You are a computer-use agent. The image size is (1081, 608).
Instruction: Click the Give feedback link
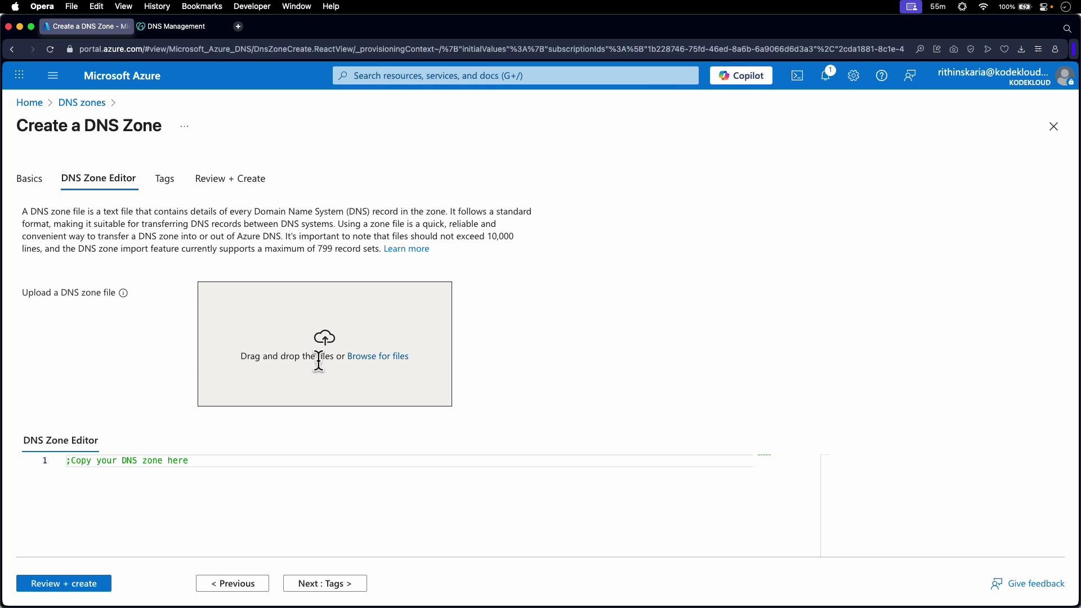(1028, 584)
